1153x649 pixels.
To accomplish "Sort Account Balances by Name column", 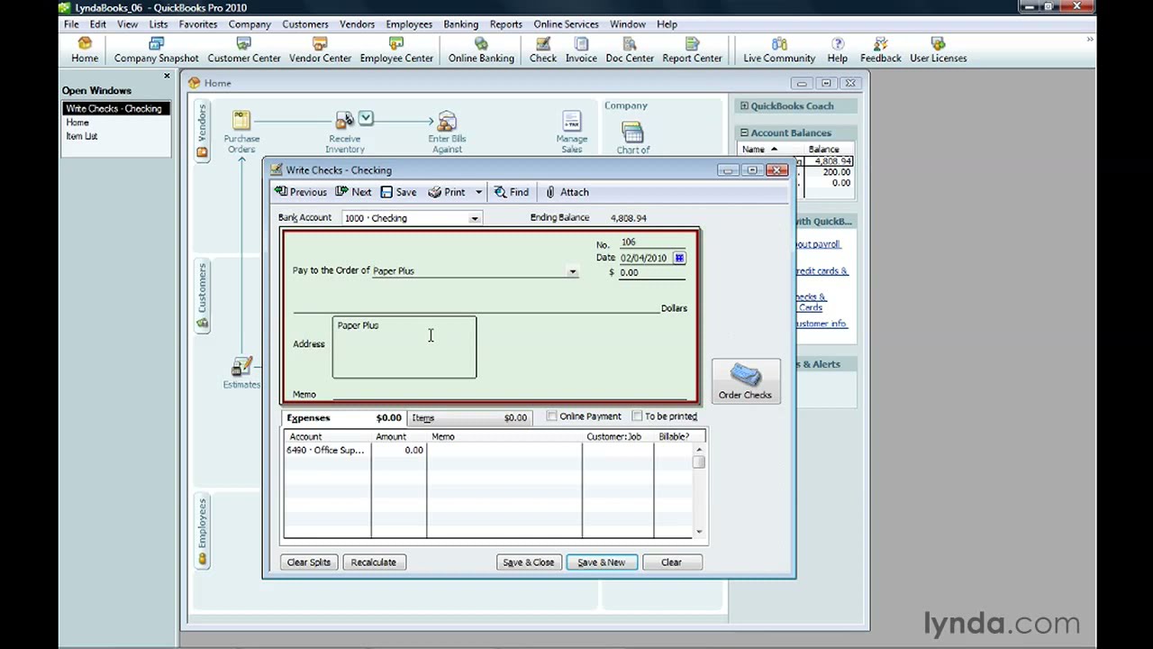I will [759, 150].
